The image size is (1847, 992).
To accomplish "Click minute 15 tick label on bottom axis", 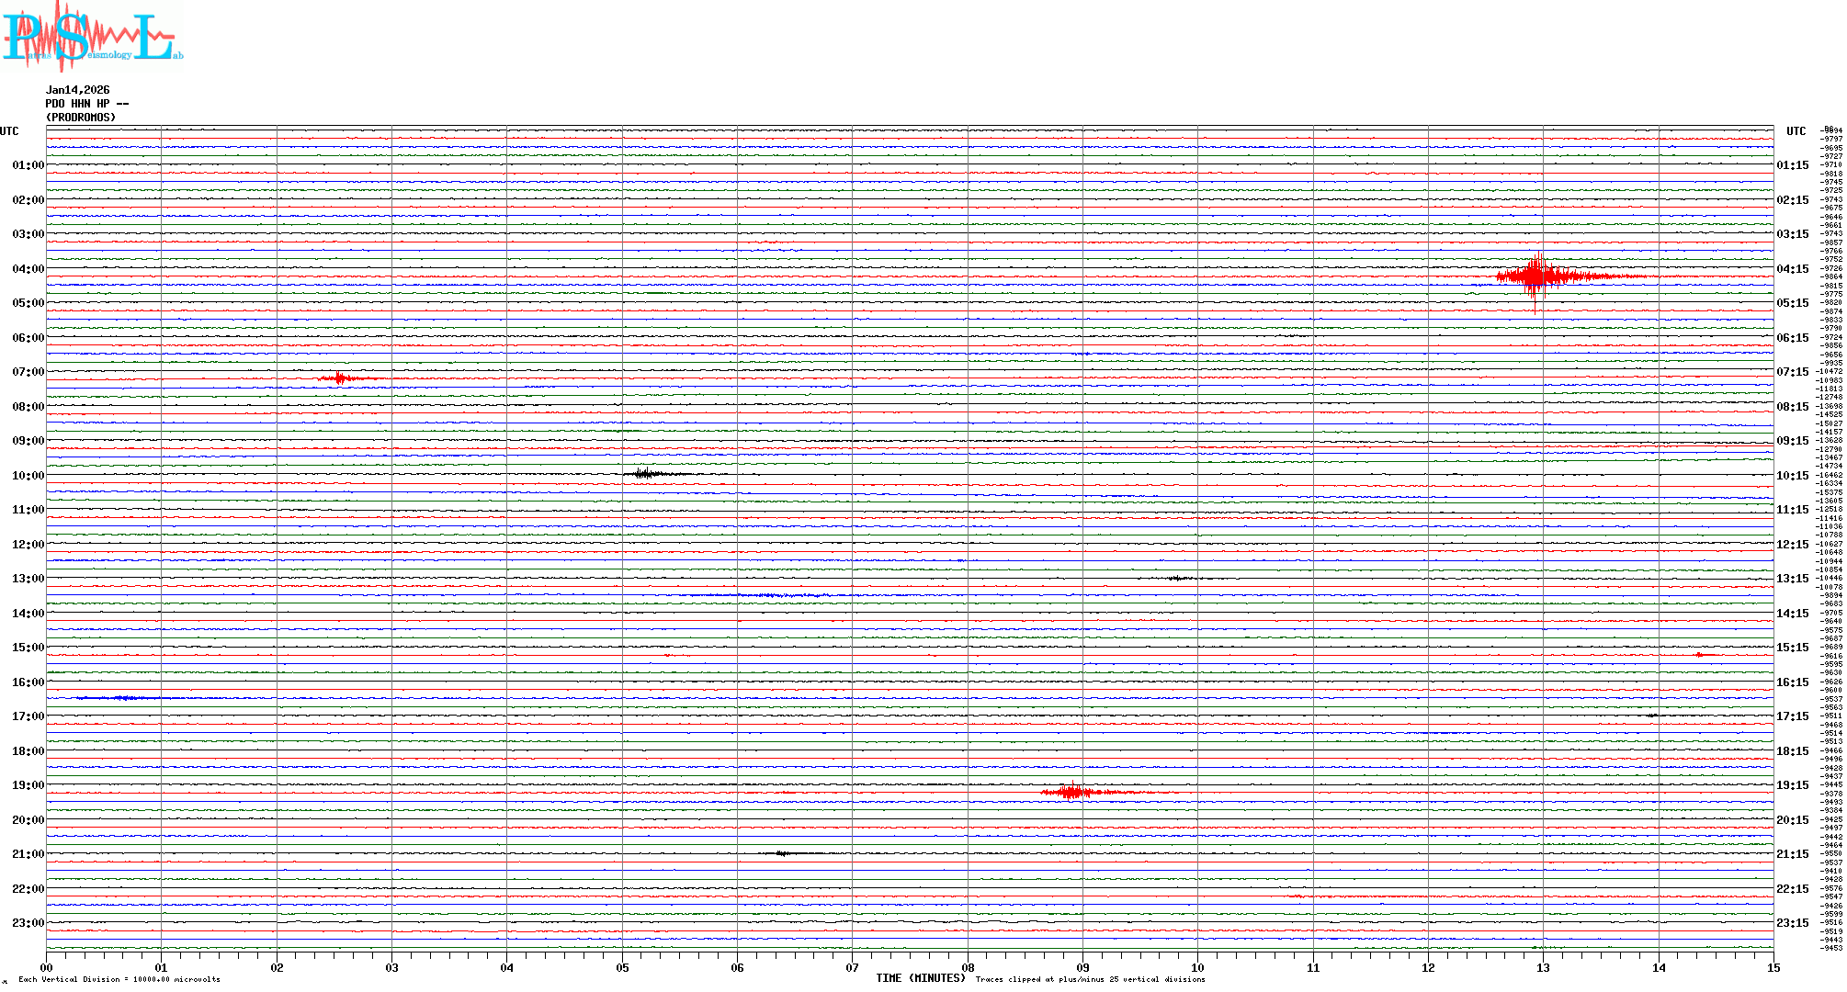I will point(1773,967).
